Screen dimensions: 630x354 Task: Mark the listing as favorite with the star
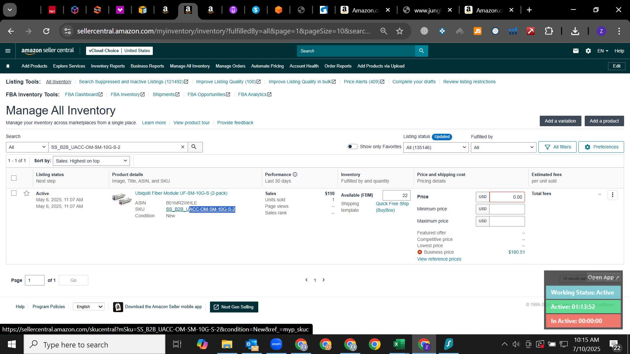coord(27,193)
